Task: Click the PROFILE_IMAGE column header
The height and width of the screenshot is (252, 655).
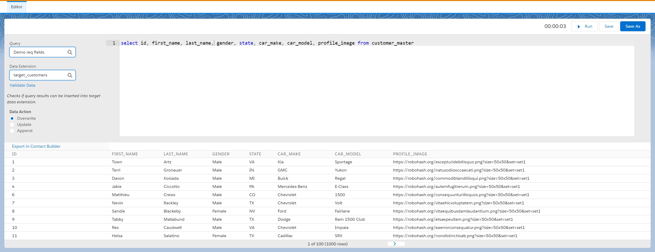Action: click(410, 154)
